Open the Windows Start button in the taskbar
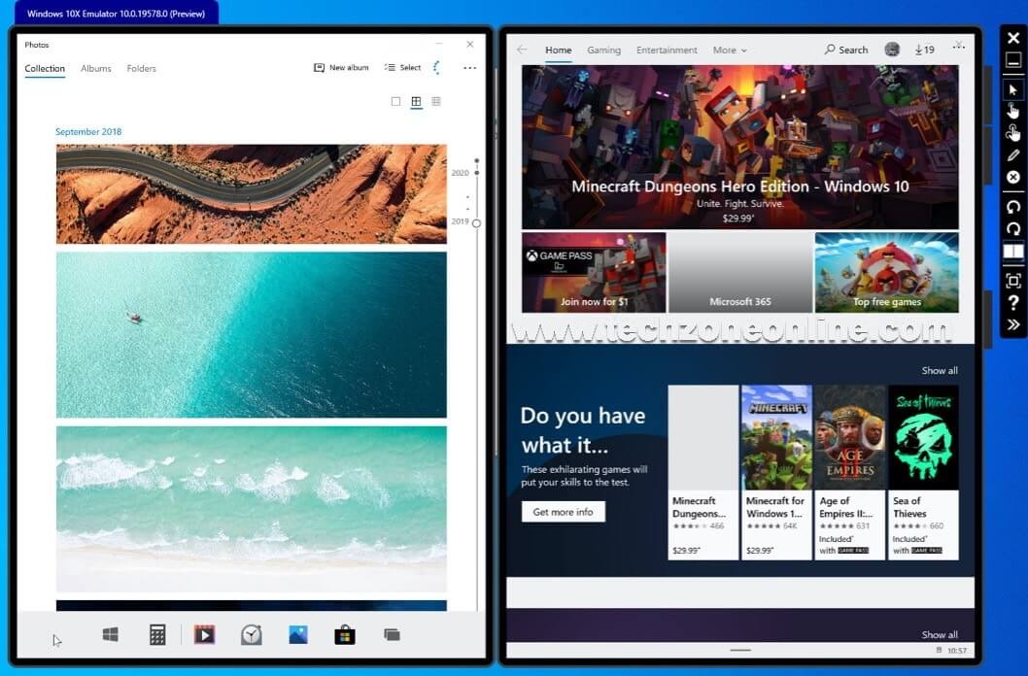 110,634
